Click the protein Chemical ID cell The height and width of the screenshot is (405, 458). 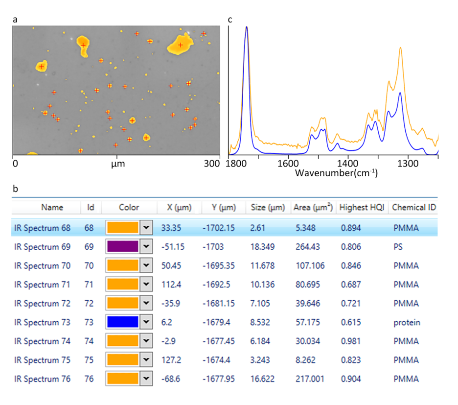407,322
